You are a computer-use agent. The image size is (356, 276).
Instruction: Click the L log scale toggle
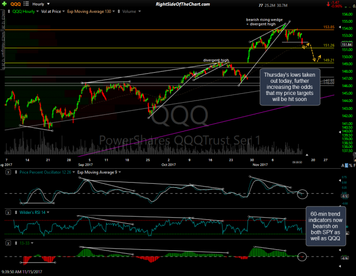tap(347, 165)
